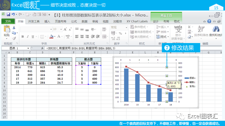Switch to the XY Chart Labels tab
The width and height of the screenshot is (225, 126).
(137, 21)
